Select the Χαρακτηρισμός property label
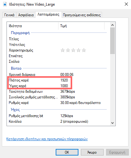 click(x=21, y=50)
